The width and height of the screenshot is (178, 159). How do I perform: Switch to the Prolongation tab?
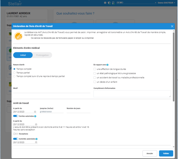(x=42, y=55)
